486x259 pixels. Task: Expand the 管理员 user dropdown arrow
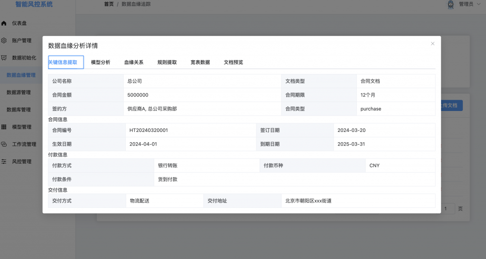click(x=479, y=4)
